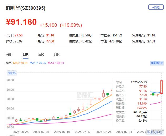Click the tall red candlestick for 2025-08-13

pyautogui.click(x=162, y=87)
